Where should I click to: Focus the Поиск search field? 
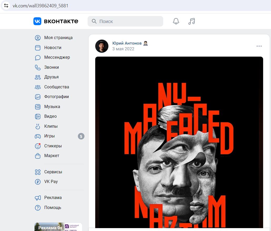pos(125,21)
